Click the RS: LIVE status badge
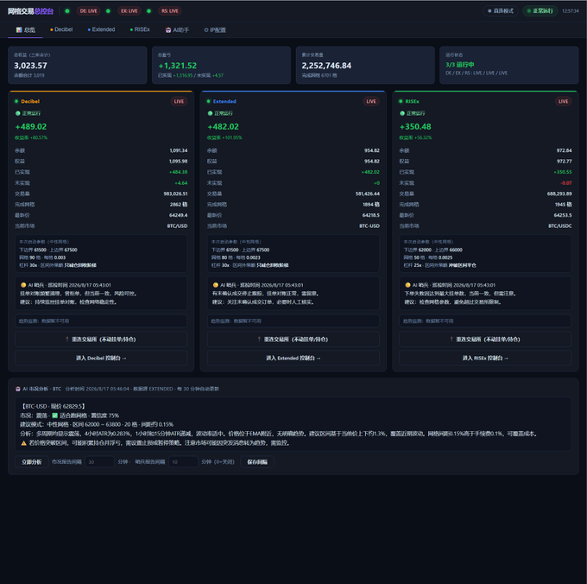The height and width of the screenshot is (584, 587). (169, 11)
